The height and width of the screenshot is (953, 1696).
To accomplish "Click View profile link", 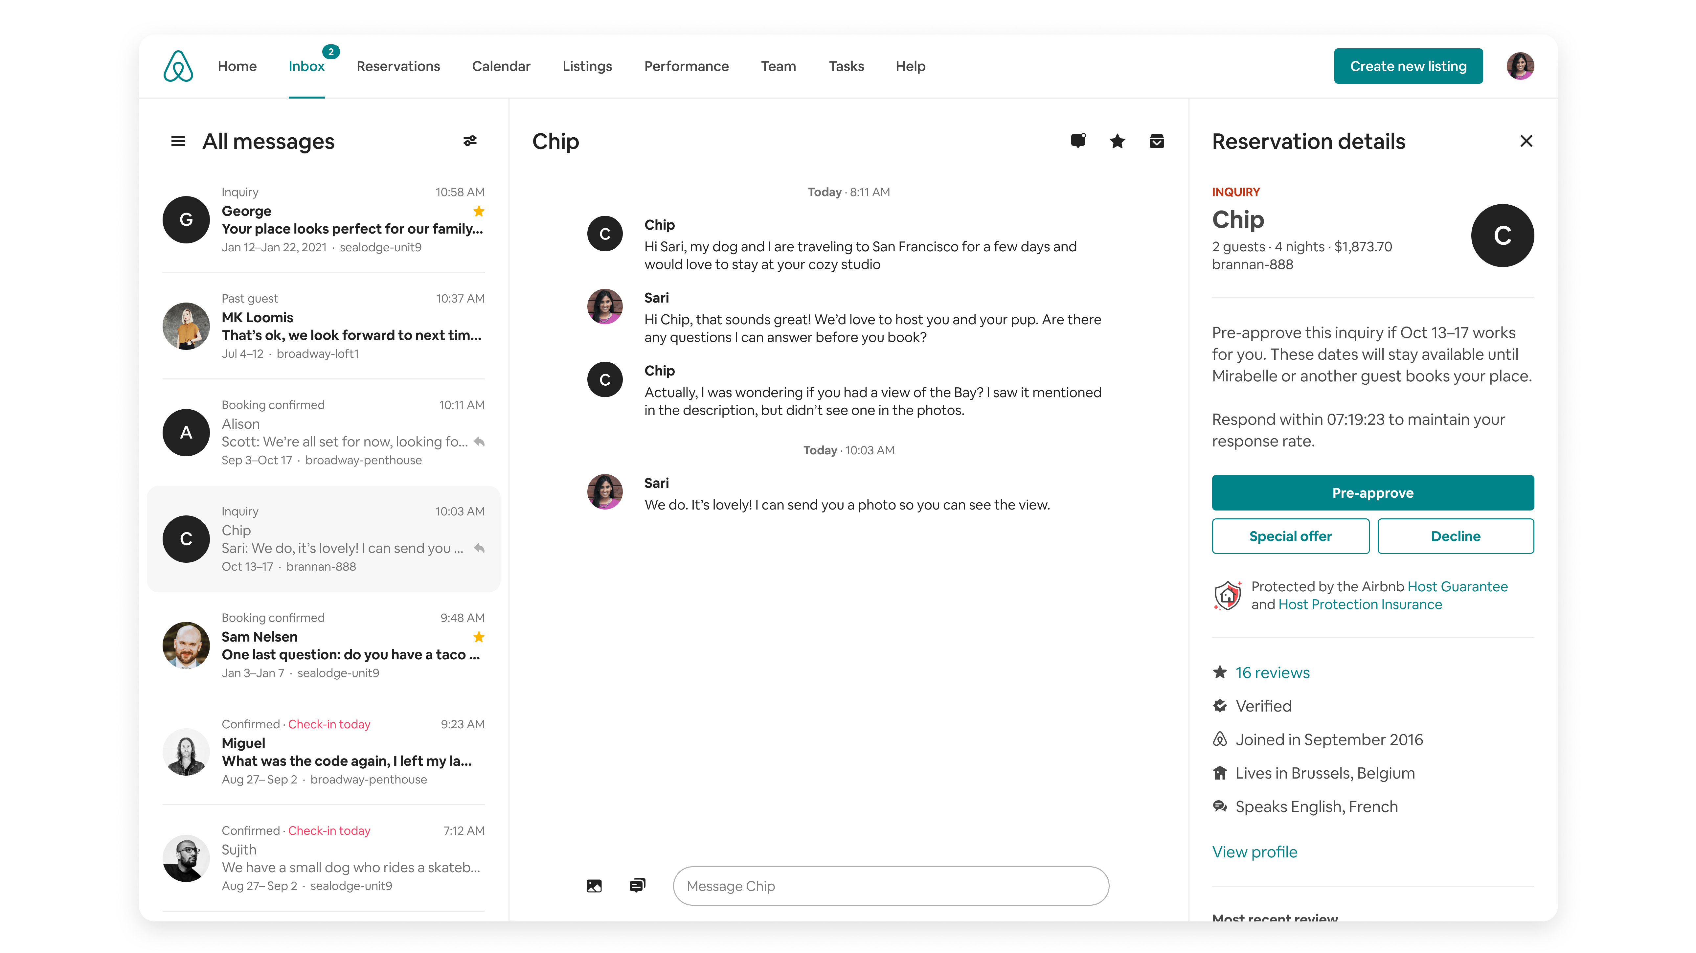I will coord(1254,851).
